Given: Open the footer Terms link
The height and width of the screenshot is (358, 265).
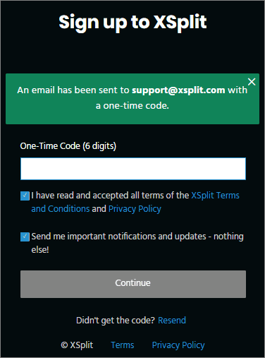Looking at the screenshot, I should 123,345.
